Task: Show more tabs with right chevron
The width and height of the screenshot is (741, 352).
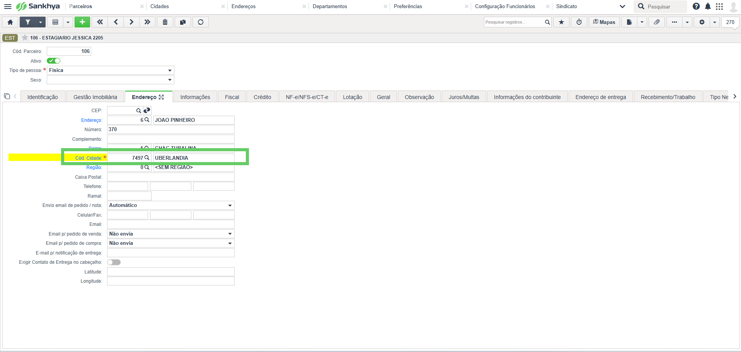Action: pyautogui.click(x=735, y=96)
